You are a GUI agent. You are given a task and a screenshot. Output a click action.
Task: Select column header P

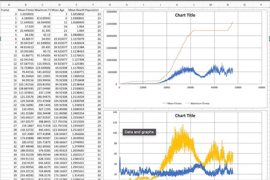point(261,5)
